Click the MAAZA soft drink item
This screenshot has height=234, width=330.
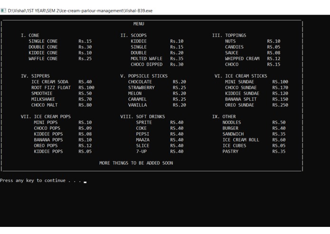coord(143,140)
